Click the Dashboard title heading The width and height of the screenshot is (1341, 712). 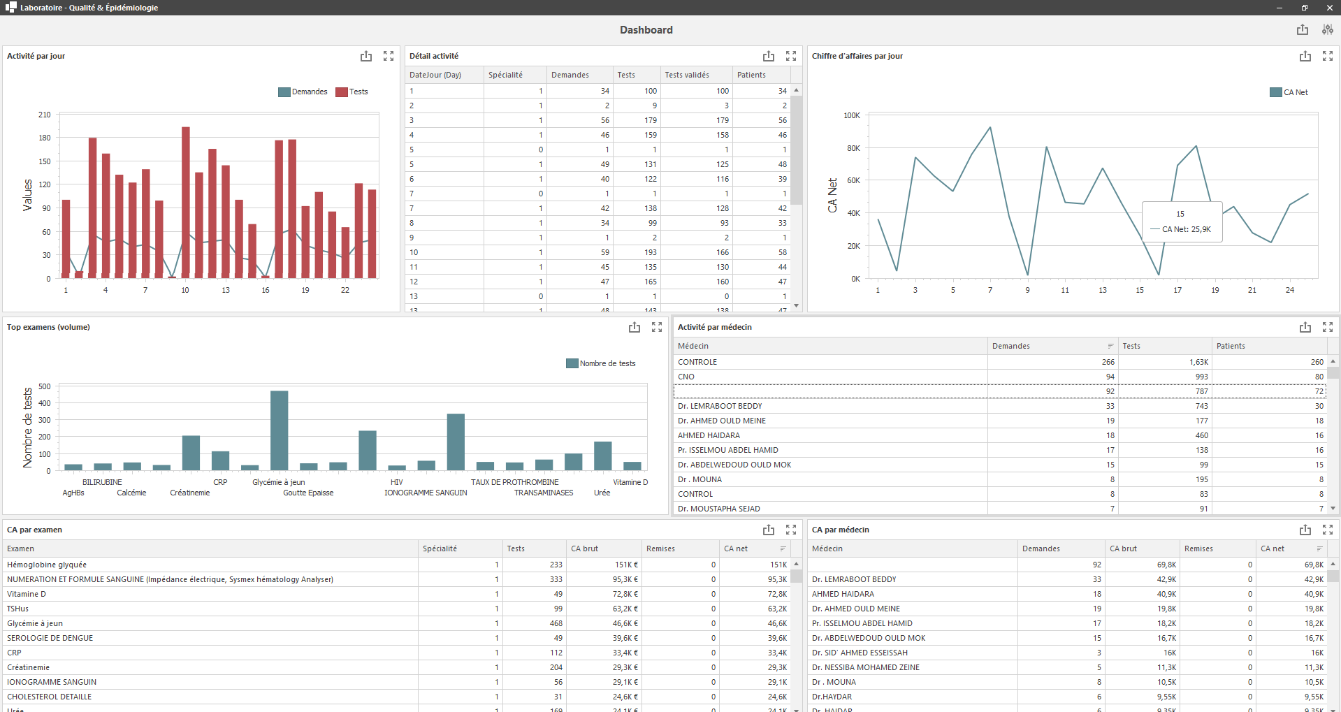coord(646,30)
